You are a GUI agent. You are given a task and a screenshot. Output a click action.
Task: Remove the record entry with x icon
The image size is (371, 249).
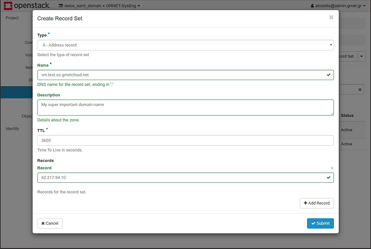(x=332, y=168)
